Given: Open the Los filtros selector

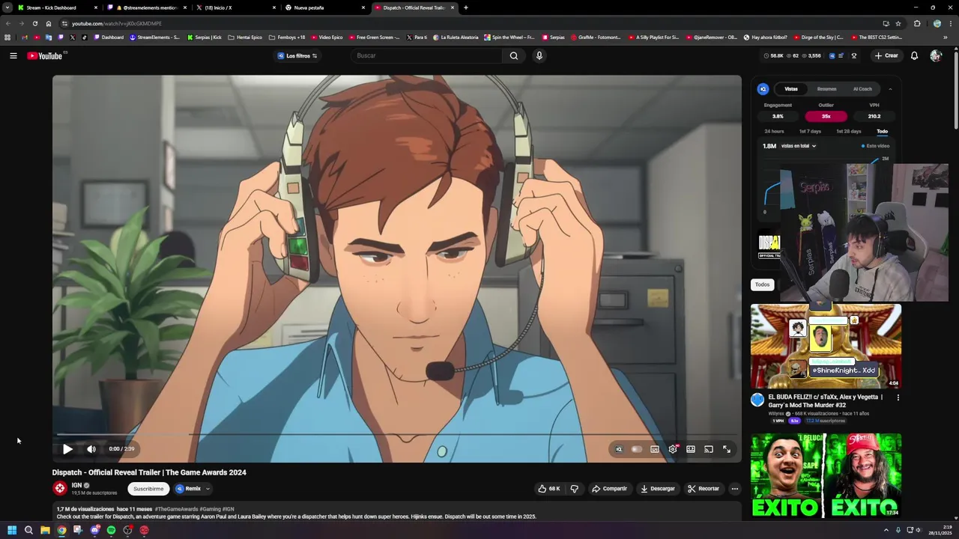Looking at the screenshot, I should point(297,55).
